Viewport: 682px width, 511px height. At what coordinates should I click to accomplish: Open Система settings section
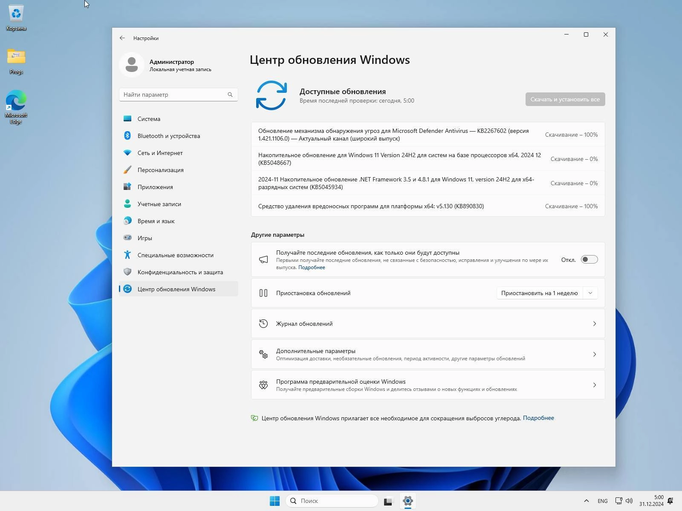pos(178,119)
